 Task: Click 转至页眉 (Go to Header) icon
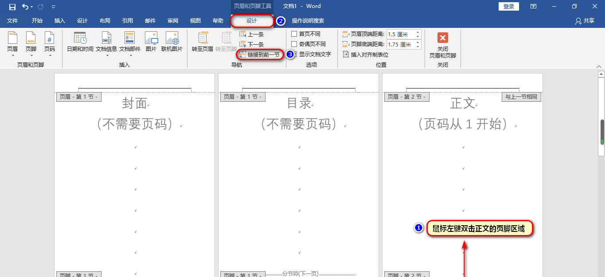(x=203, y=42)
